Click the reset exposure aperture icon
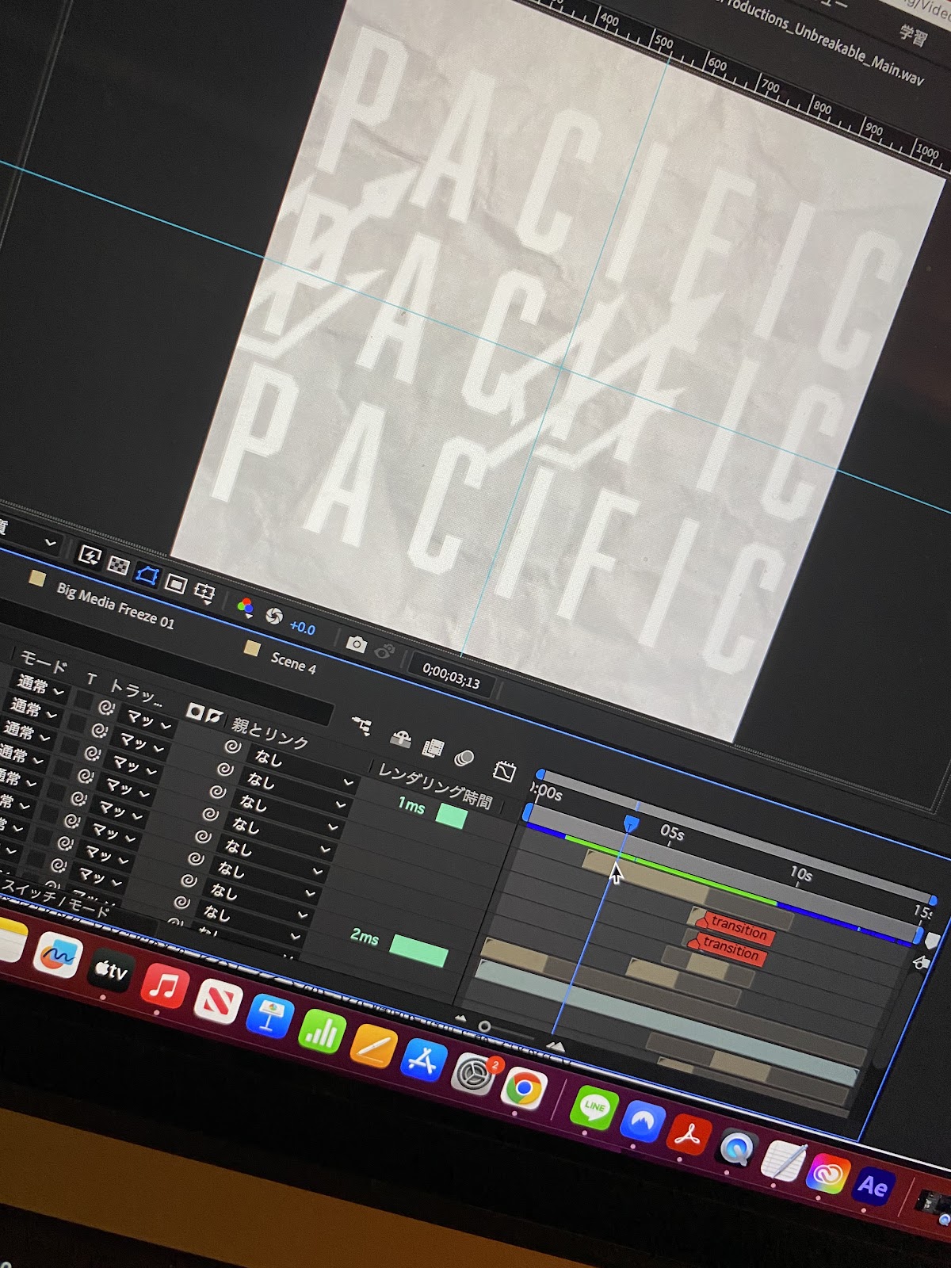Viewport: 951px width, 1268px height. coord(273,616)
